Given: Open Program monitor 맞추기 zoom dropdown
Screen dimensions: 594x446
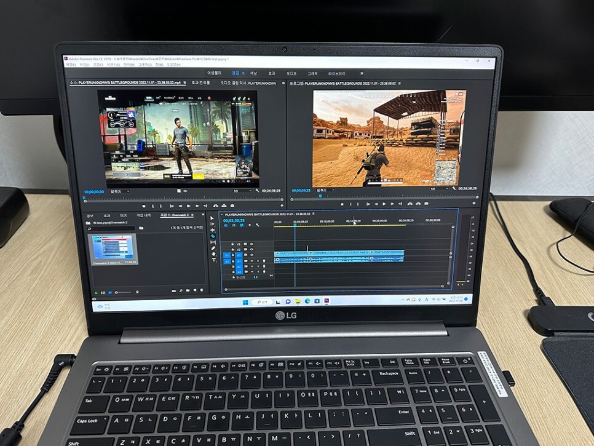Looking at the screenshot, I should [x=325, y=190].
